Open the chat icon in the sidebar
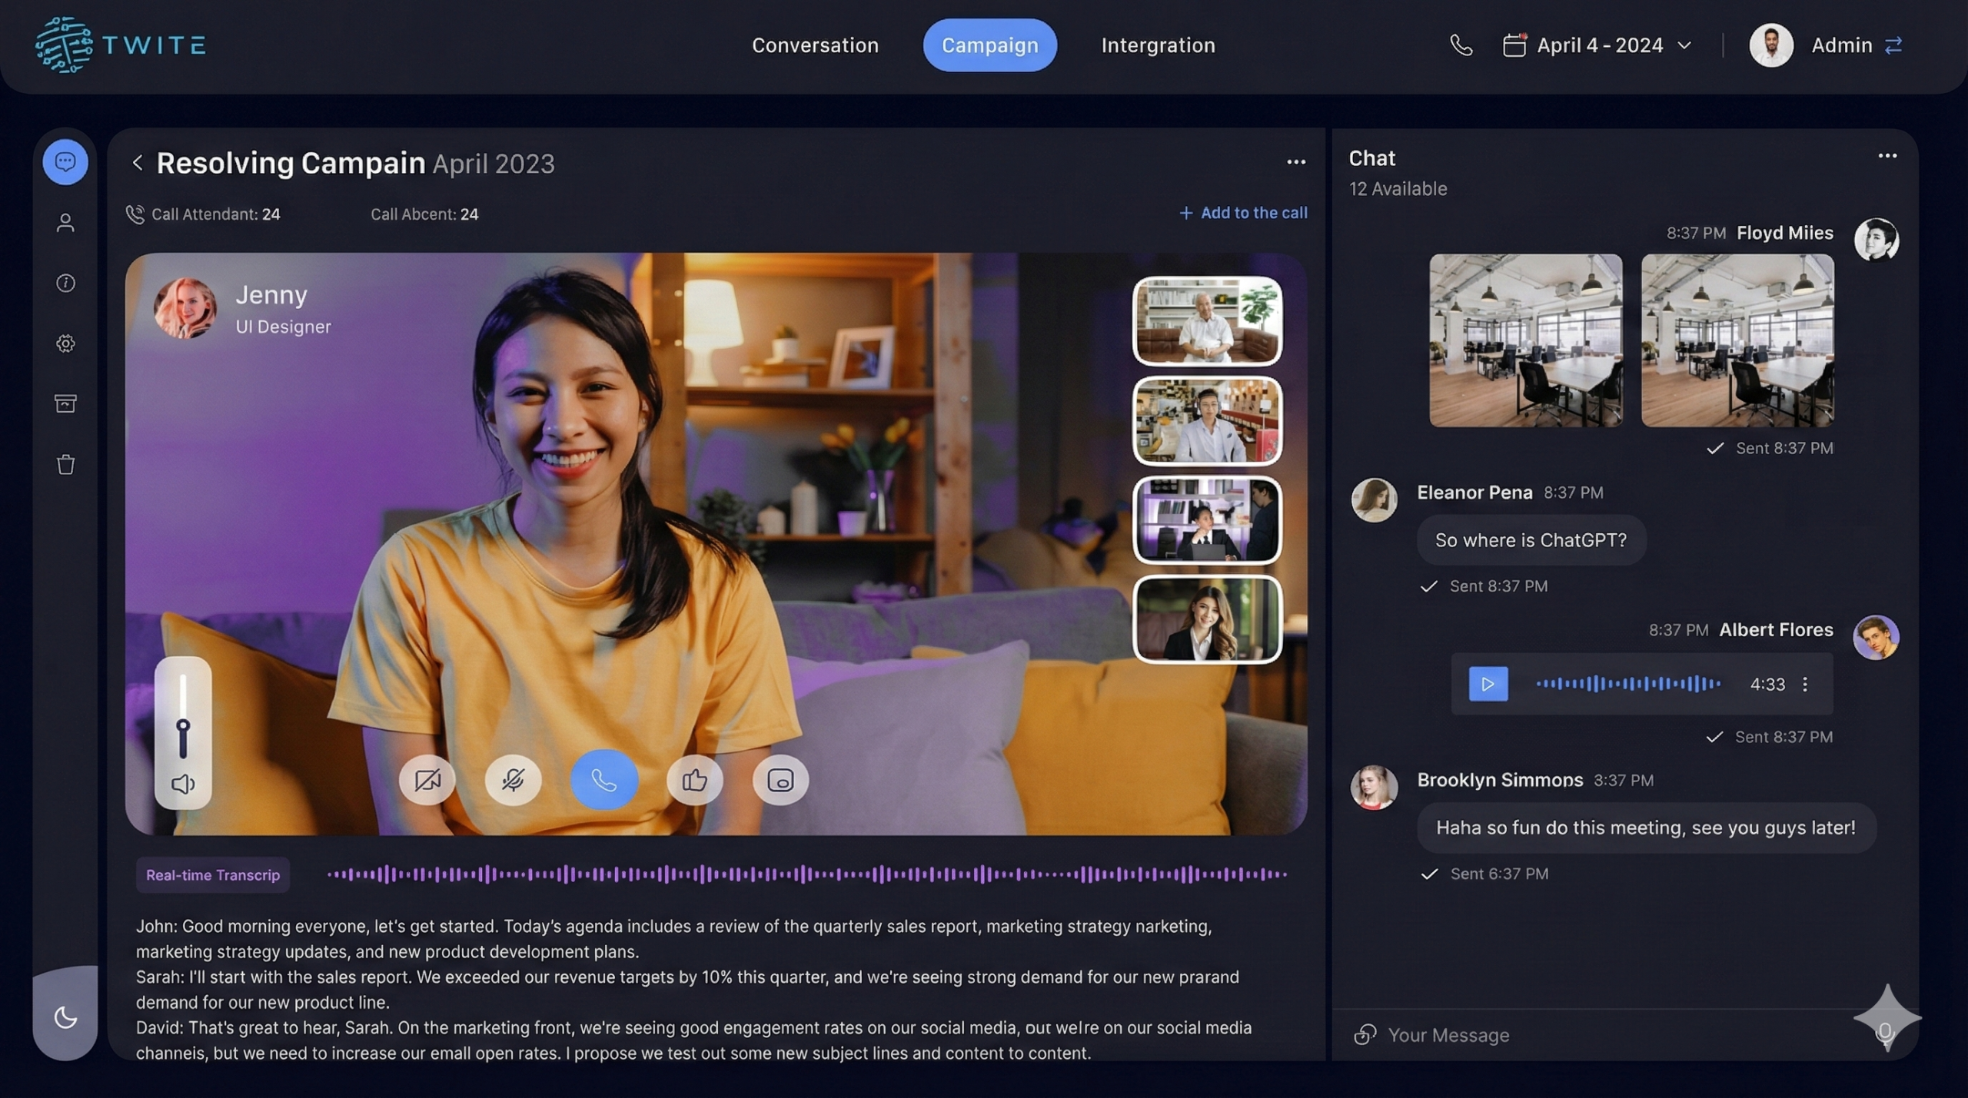1968x1098 pixels. (65, 162)
